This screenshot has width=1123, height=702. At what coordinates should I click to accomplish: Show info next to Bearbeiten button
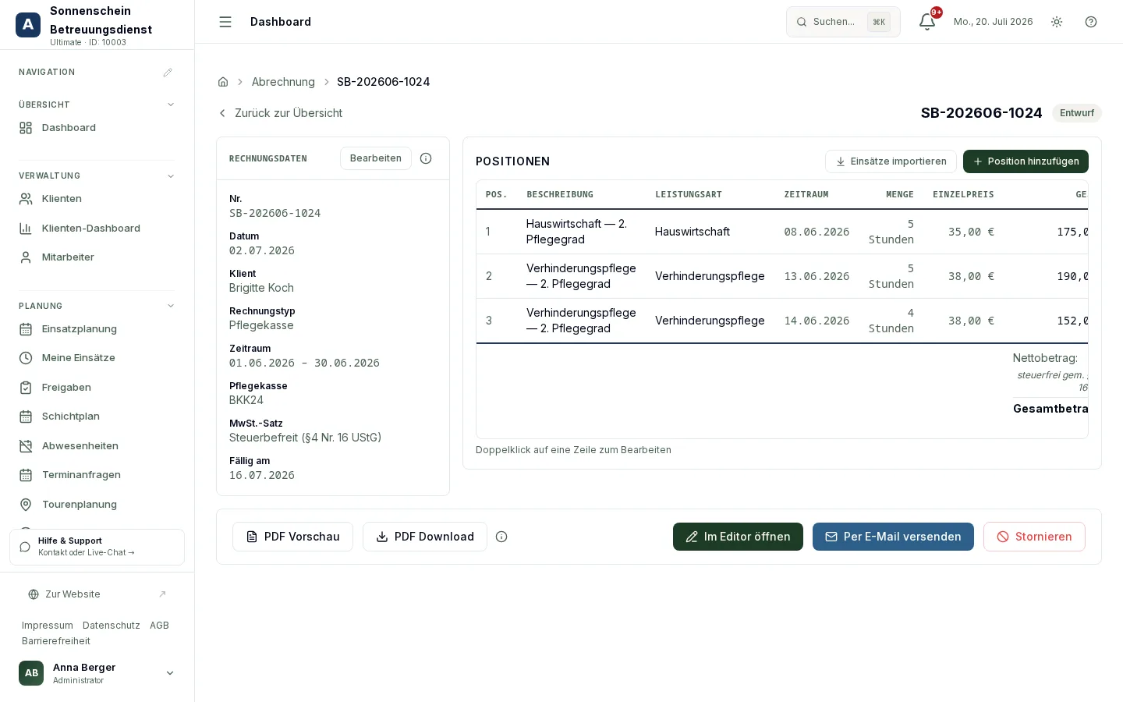426,158
